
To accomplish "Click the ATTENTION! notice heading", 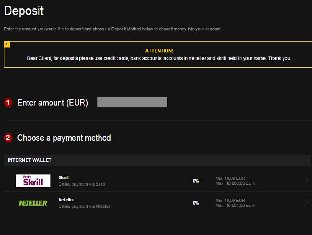I will coord(159,51).
